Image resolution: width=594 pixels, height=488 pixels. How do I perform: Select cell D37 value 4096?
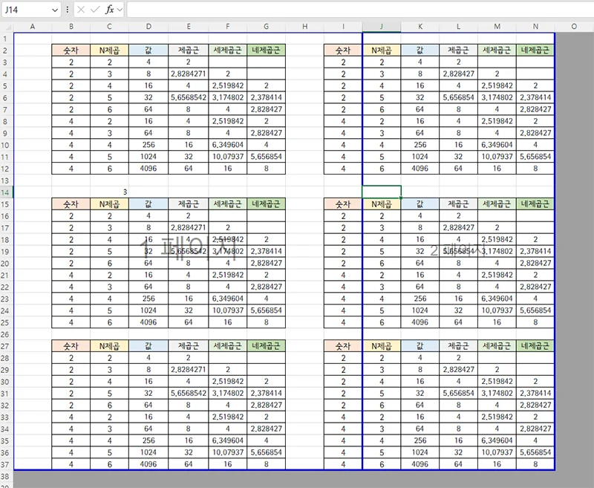(148, 464)
